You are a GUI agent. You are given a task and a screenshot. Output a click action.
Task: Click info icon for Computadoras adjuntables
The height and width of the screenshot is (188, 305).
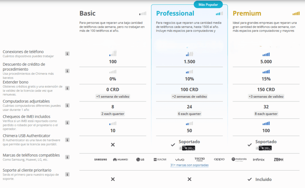67,104
